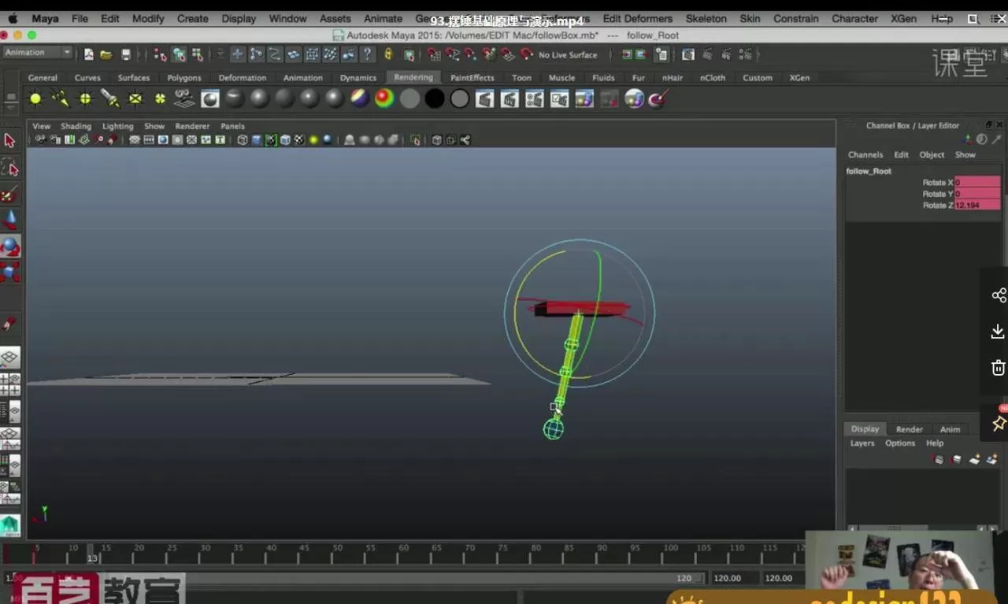This screenshot has height=604, width=1008.
Task: Click the question mark help icon
Action: [367, 54]
